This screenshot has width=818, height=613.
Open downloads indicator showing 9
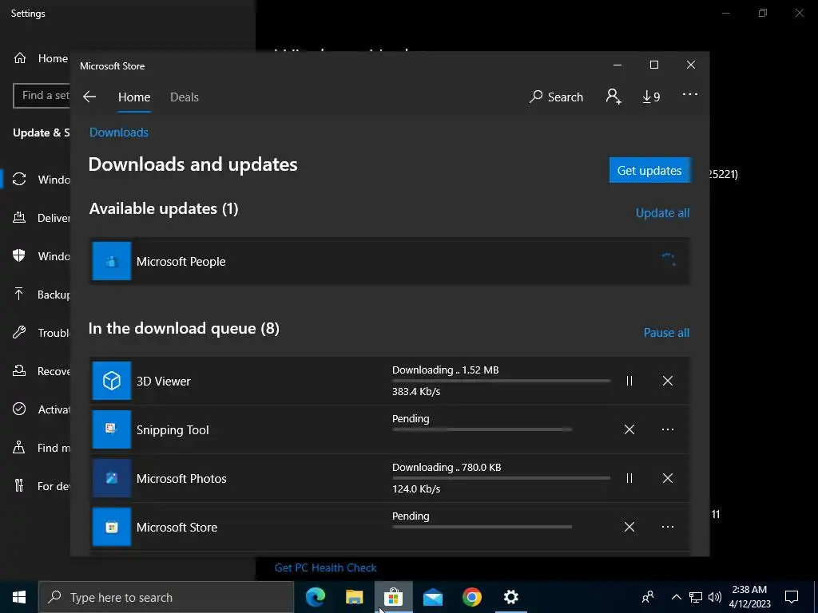[x=651, y=97]
